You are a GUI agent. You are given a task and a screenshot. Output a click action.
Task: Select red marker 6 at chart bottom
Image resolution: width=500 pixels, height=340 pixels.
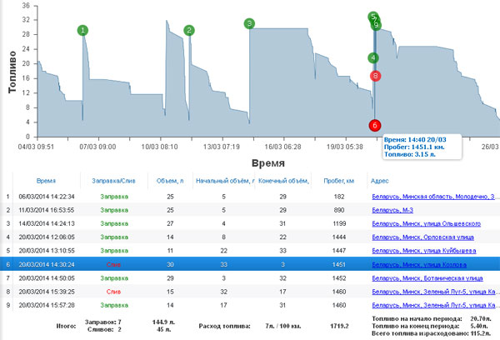pos(375,125)
